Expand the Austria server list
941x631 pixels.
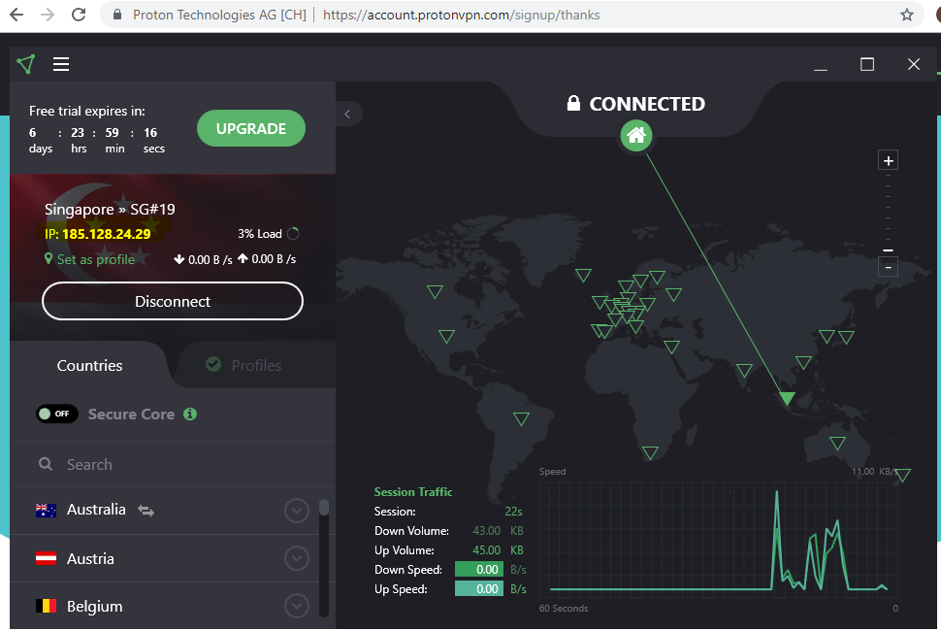tap(297, 558)
